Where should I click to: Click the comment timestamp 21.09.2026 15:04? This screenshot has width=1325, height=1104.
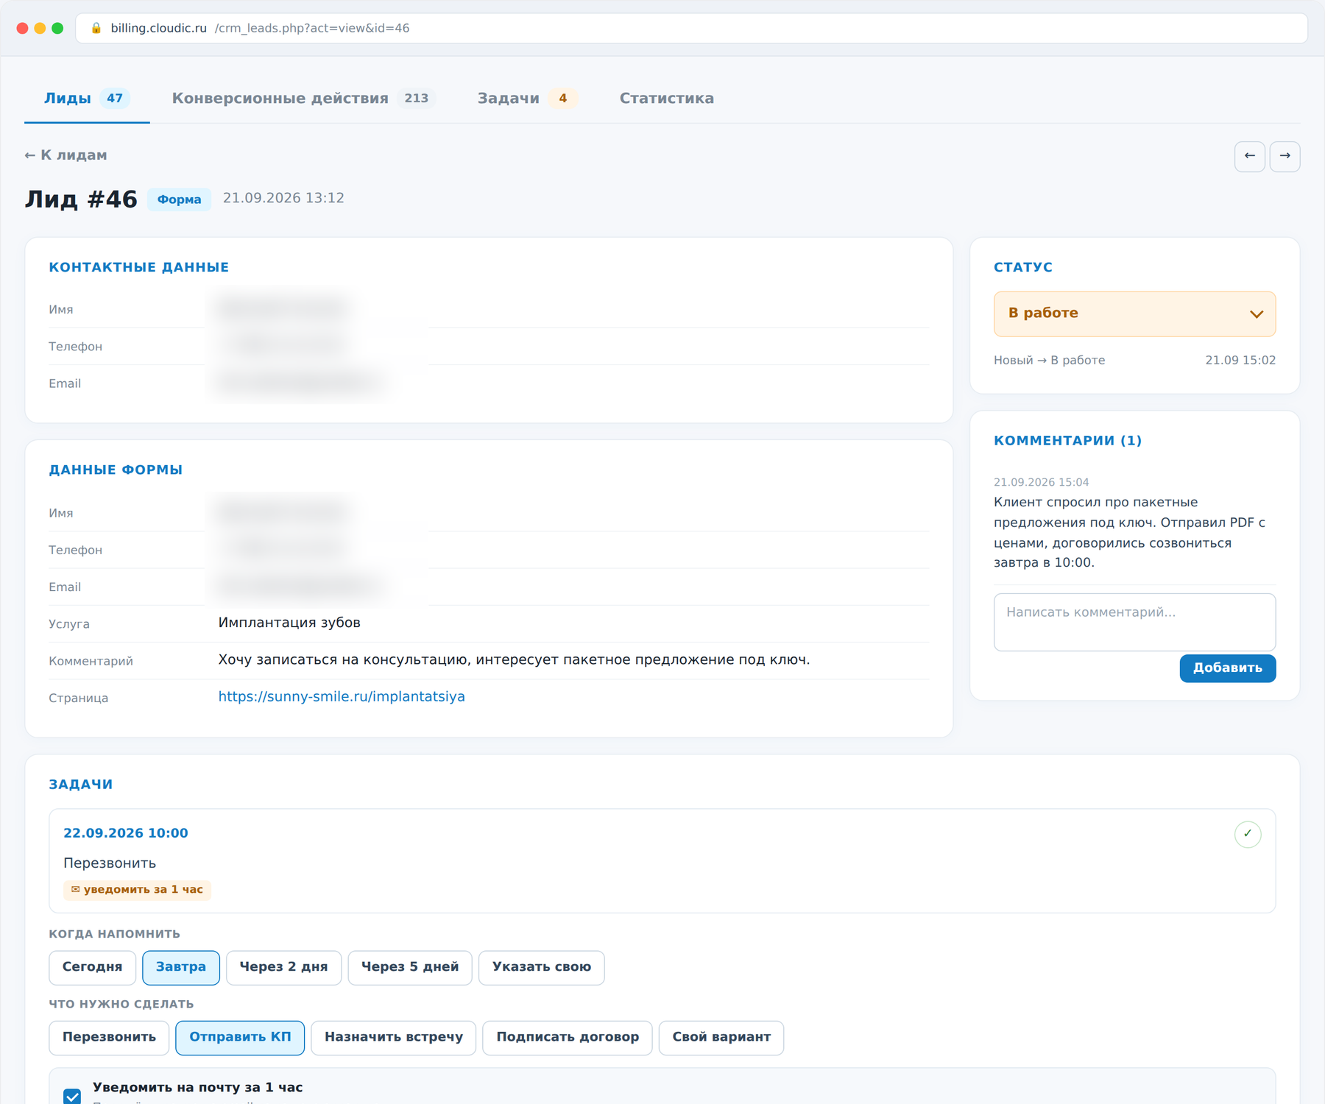(1041, 482)
